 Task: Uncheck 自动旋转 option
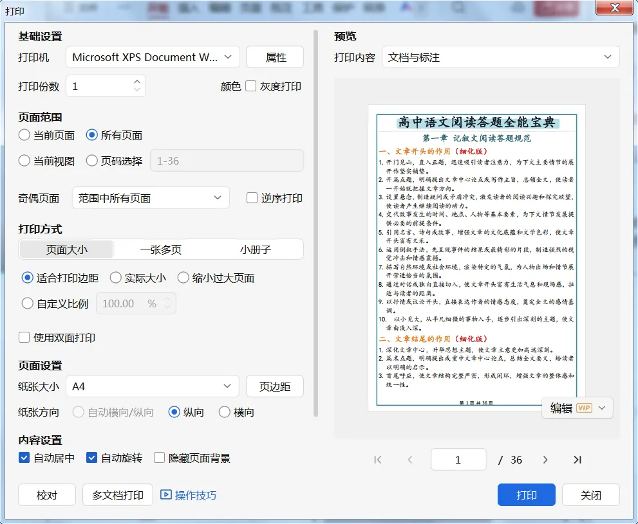(x=91, y=458)
